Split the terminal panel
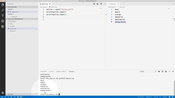Screen dimensions: 175x98 pos(162,71)
